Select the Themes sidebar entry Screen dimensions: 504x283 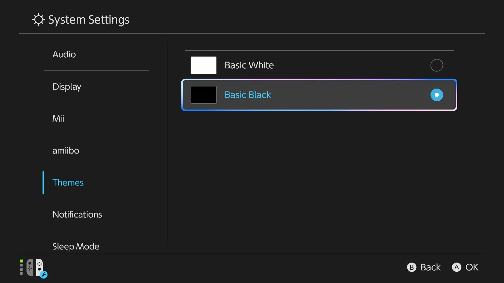(68, 182)
